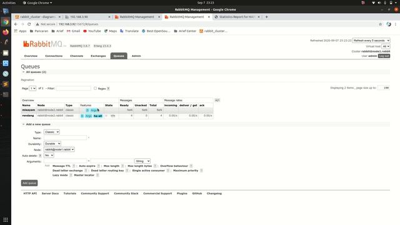Click the Filter text field
Screen dimensions: 400x225
[x=74, y=88]
